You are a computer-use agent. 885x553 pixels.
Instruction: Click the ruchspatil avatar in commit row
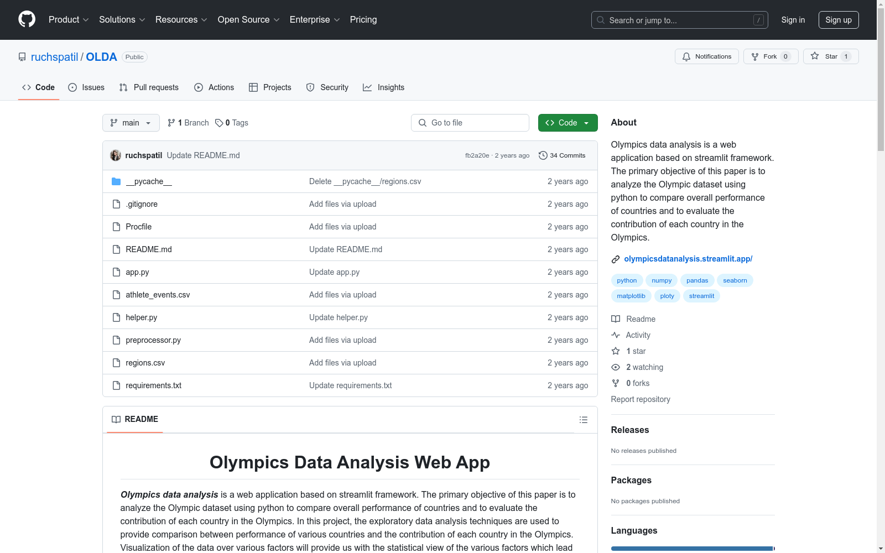(x=116, y=155)
